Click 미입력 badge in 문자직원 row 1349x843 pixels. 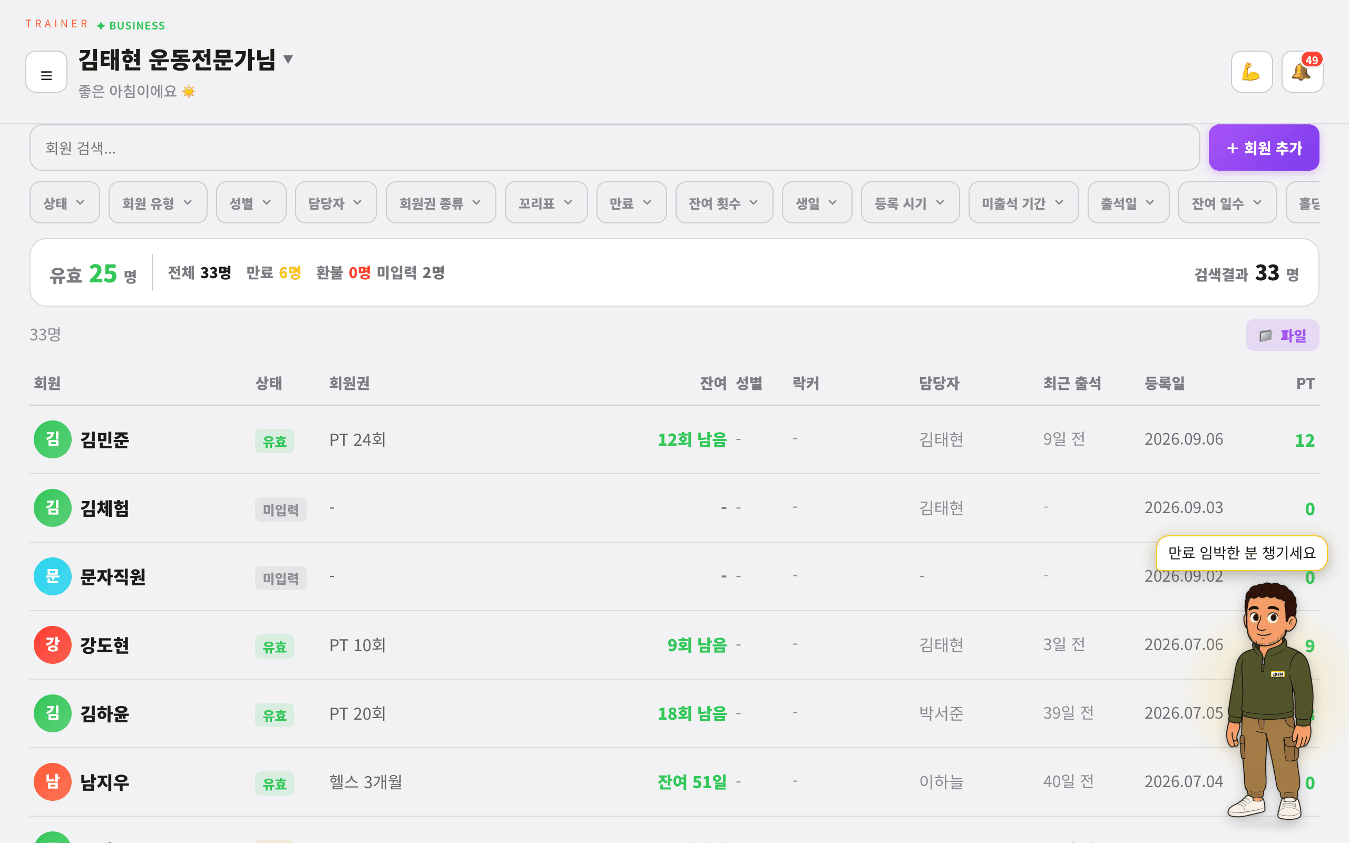click(x=280, y=578)
